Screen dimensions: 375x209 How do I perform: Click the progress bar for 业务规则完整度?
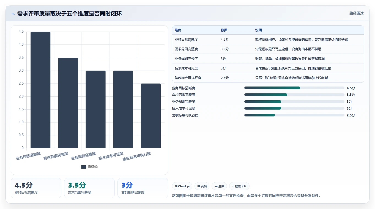point(294,101)
